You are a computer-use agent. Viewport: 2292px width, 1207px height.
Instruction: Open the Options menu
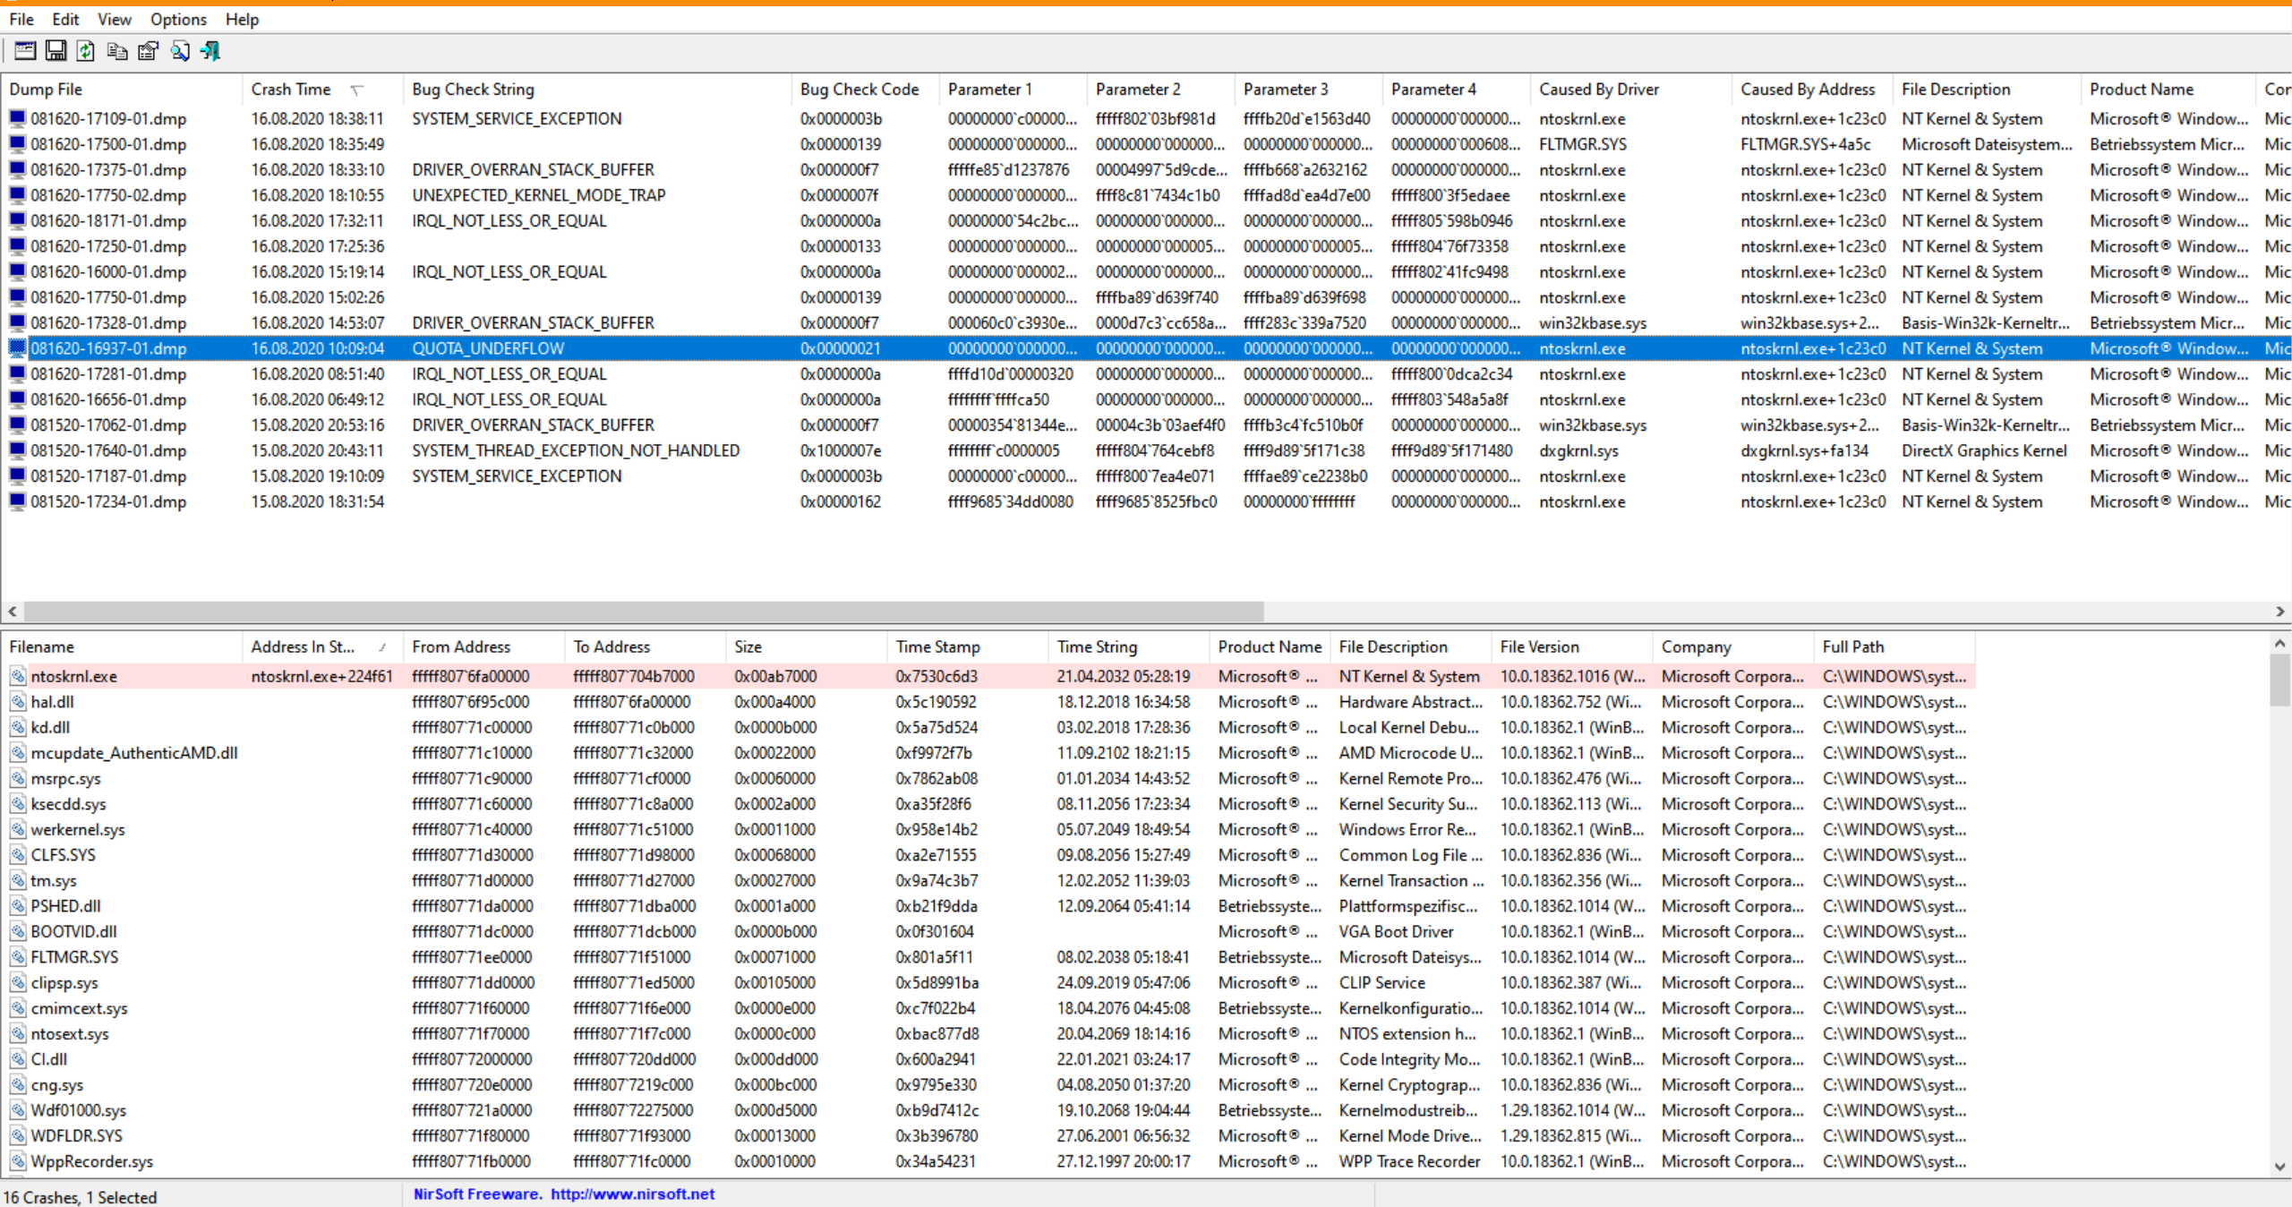point(177,20)
